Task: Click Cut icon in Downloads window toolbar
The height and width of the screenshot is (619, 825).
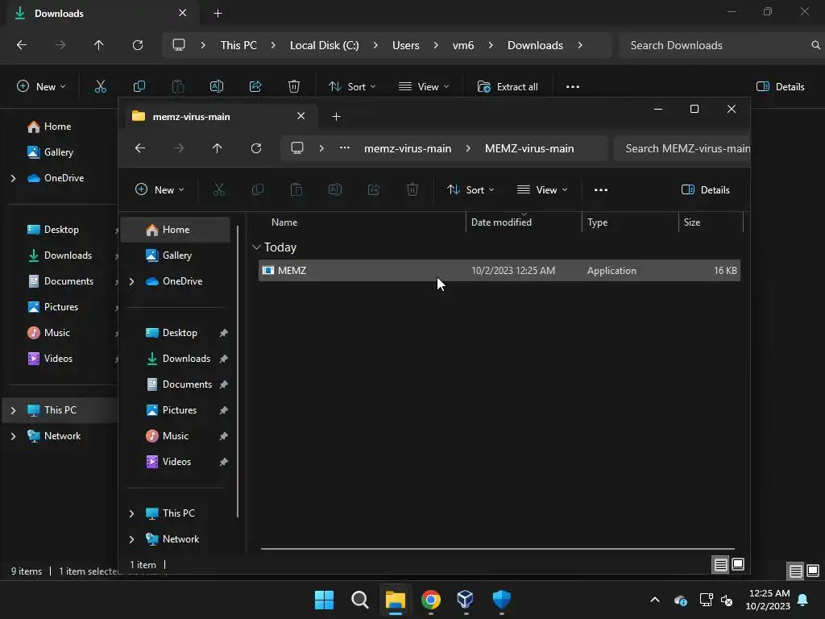Action: [101, 87]
